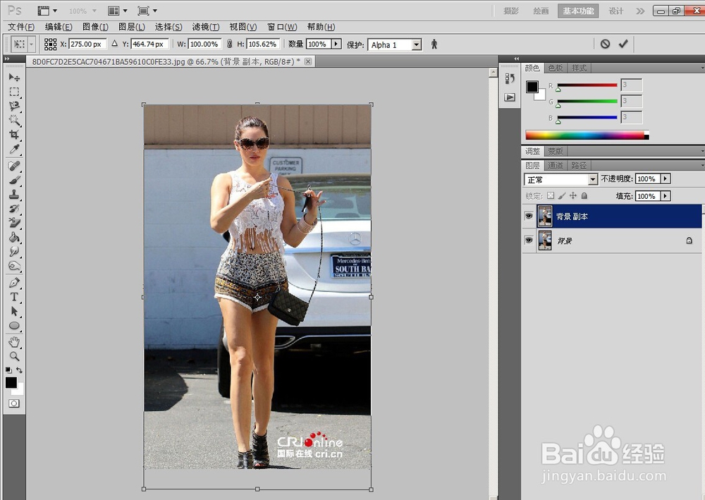Toggle lock image pixels brush icon

[x=562, y=195]
